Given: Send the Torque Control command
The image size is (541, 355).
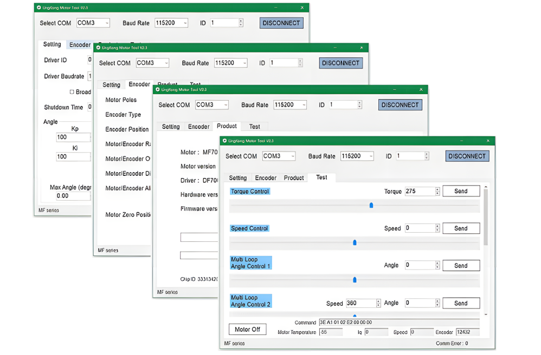Looking at the screenshot, I should pyautogui.click(x=461, y=191).
